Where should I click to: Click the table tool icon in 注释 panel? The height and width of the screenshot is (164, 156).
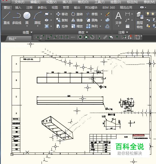[128, 26]
